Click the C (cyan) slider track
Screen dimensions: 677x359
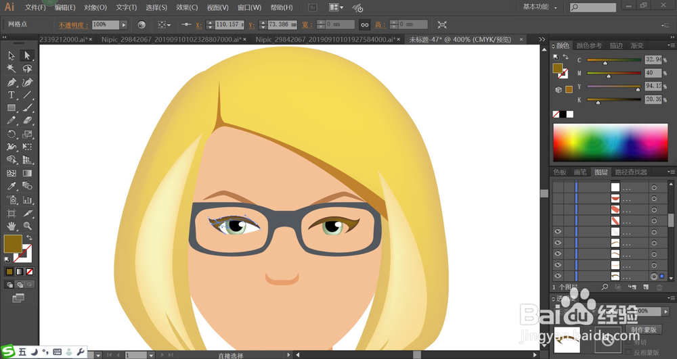coord(613,60)
